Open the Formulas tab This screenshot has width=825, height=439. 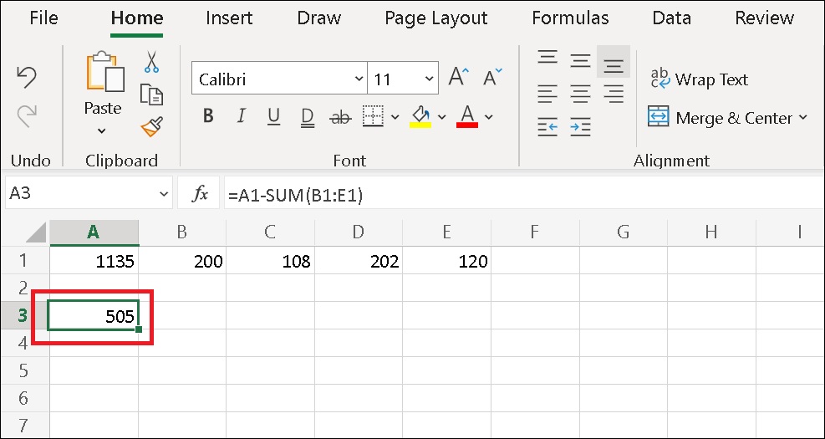(x=570, y=18)
